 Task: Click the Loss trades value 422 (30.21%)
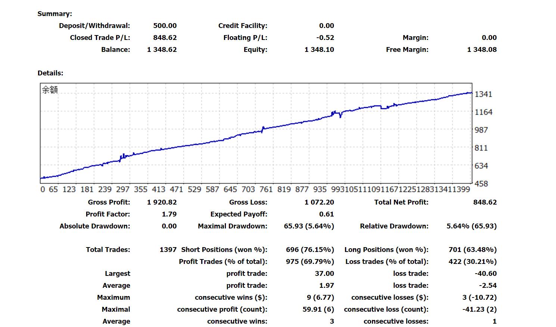[x=473, y=262]
